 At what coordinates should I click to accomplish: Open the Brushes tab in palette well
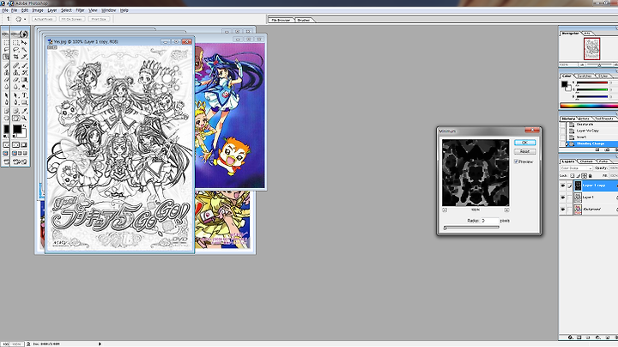304,20
